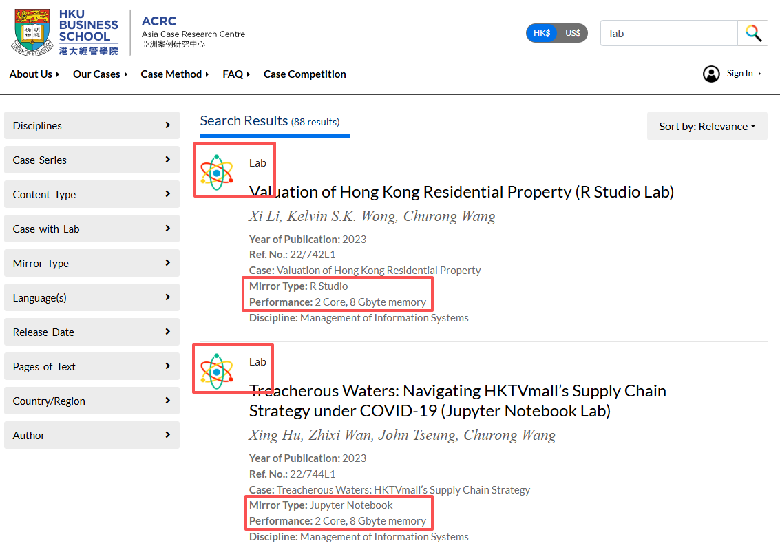The width and height of the screenshot is (780, 550).
Task: Expand the Author filter
Action: pos(92,435)
